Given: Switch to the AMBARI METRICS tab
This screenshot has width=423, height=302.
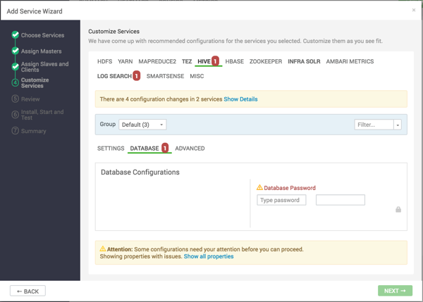Looking at the screenshot, I should coord(350,61).
